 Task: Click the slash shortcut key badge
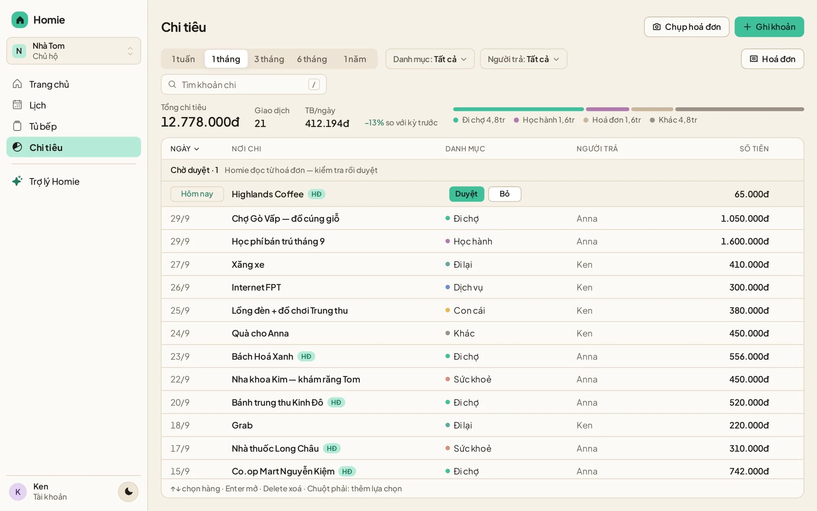click(x=314, y=85)
